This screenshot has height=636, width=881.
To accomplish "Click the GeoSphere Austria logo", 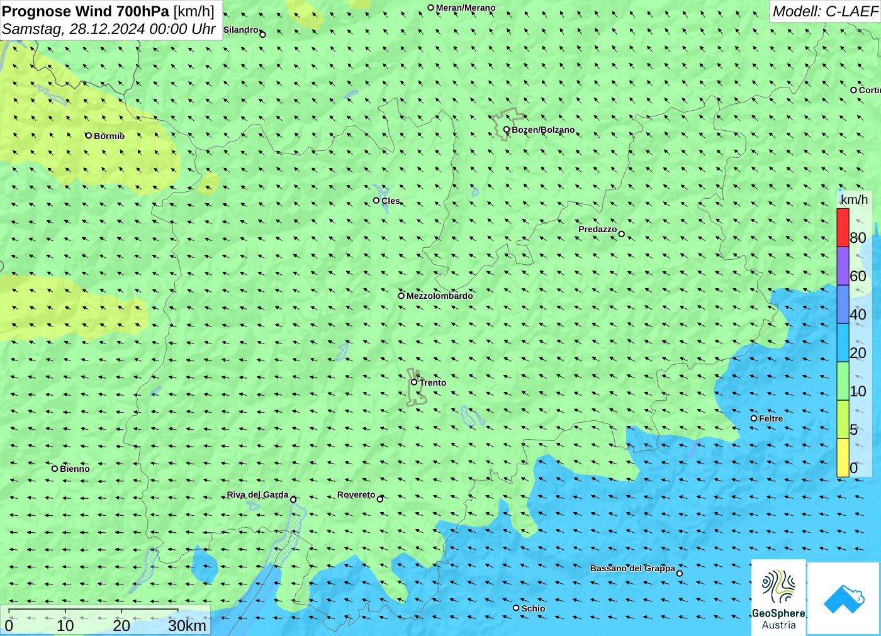I will 778,598.
